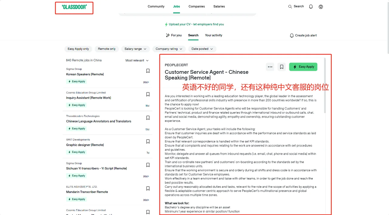Viewport: 389px width, 215px height.
Task: Switch to the For you tab
Action: pyautogui.click(x=174, y=35)
